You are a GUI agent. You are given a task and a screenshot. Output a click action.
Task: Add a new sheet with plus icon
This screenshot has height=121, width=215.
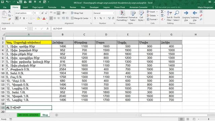coord(56,115)
